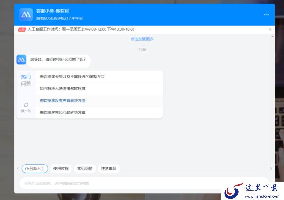Click the 注意事项 quick button

point(109,168)
